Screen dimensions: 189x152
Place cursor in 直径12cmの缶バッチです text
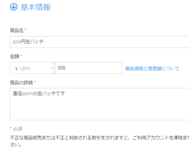pos(39,93)
